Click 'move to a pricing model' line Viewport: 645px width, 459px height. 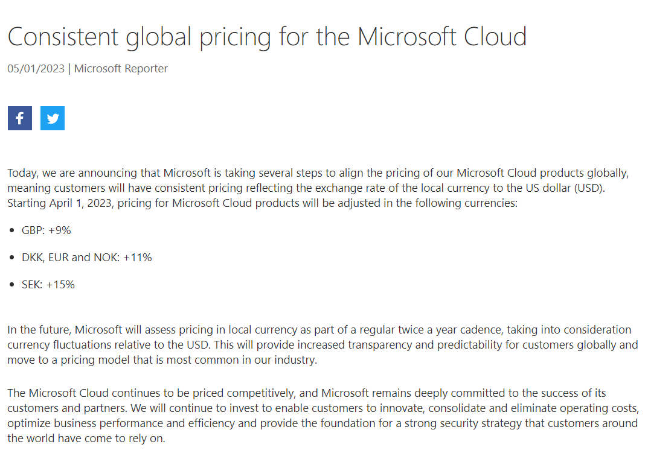click(x=162, y=360)
